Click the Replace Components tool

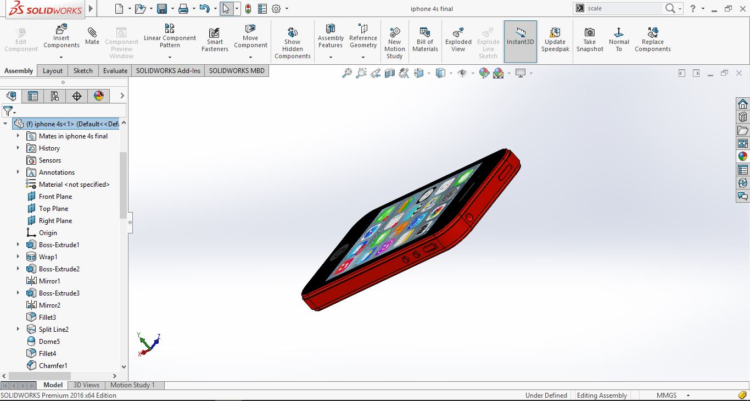653,40
